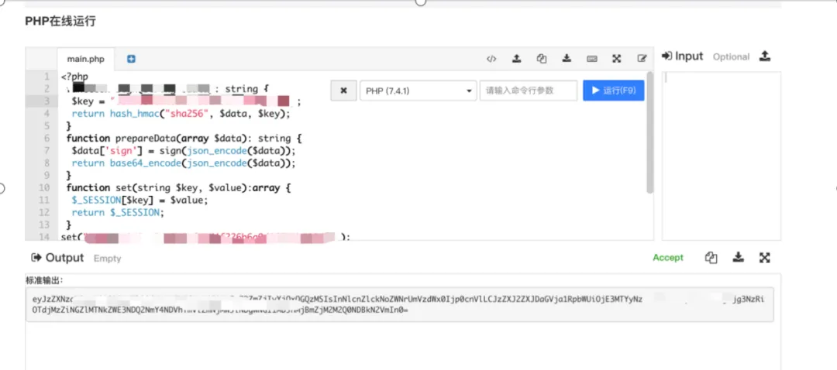Image resolution: width=837 pixels, height=370 pixels.
Task: Switch to the main.php tab
Action: (x=85, y=59)
